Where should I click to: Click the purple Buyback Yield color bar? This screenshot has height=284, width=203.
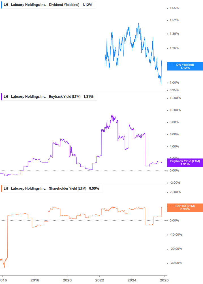coord(2,97)
